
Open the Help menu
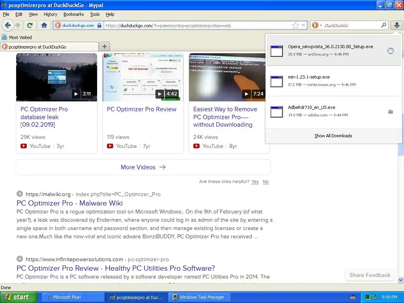110,14
